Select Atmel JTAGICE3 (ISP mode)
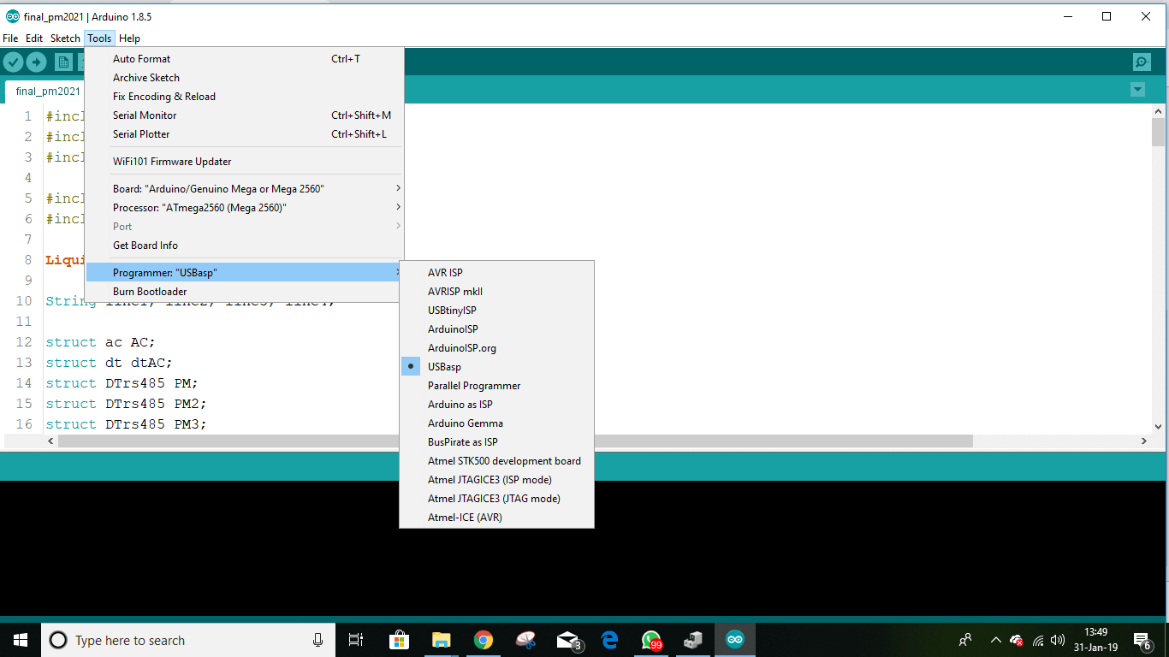1169x657 pixels. coord(496,480)
